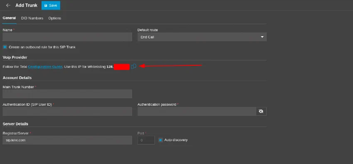Screen dimensions: 353x164
Task: Open the General tab
Action: (x=9, y=18)
